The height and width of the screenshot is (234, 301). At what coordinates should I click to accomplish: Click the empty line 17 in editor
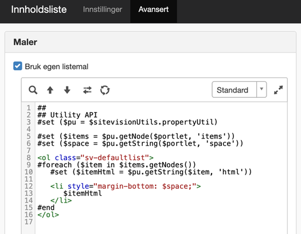(x=161, y=222)
